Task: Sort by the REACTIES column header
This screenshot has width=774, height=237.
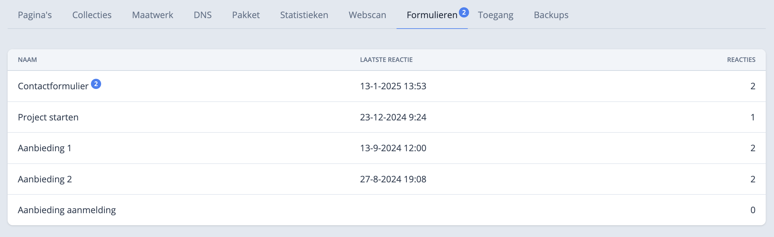Action: tap(741, 59)
